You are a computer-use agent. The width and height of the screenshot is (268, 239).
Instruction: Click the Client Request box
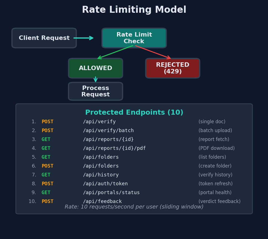tap(44, 38)
